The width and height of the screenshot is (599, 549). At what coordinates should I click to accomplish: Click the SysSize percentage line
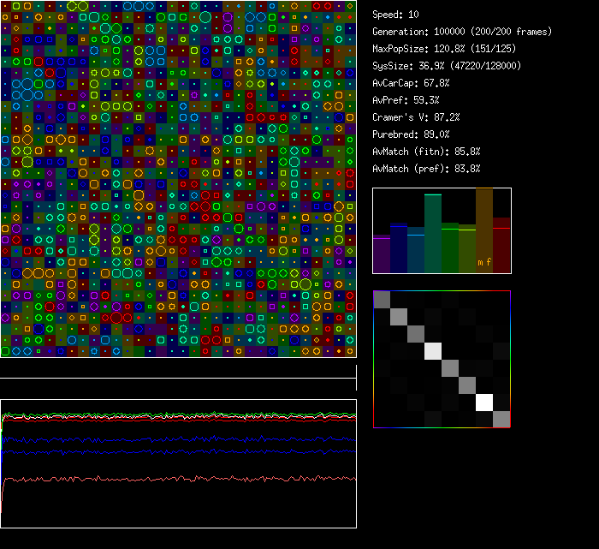[447, 66]
